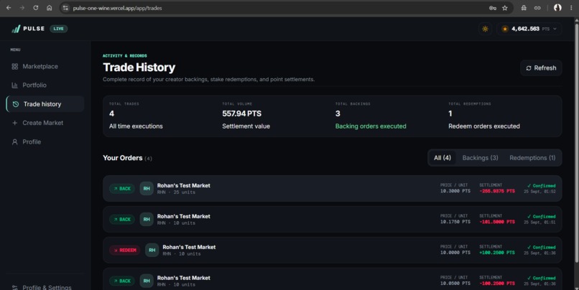Select the All (4) orders tab
The height and width of the screenshot is (290, 579).
click(443, 158)
